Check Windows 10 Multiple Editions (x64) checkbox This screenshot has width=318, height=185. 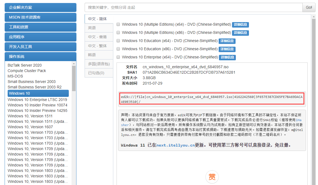[x=118, y=25]
